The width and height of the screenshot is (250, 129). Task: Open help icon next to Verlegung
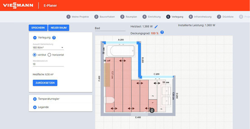tap(54, 38)
